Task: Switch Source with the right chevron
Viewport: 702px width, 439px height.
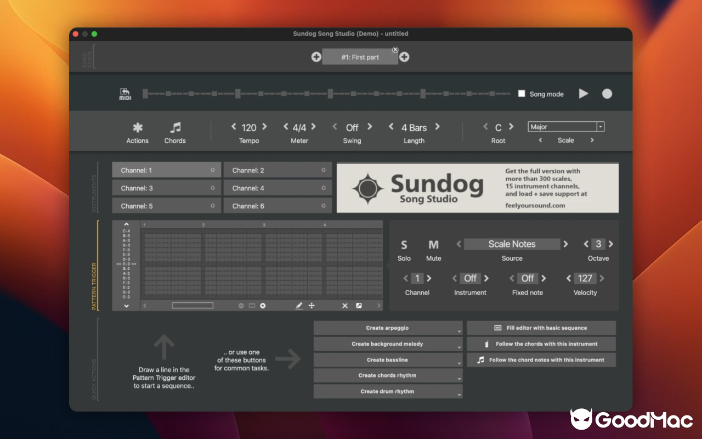Action: click(566, 244)
